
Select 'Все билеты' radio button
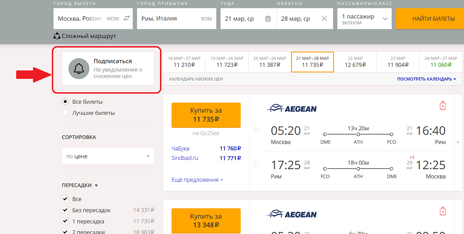[65, 101]
